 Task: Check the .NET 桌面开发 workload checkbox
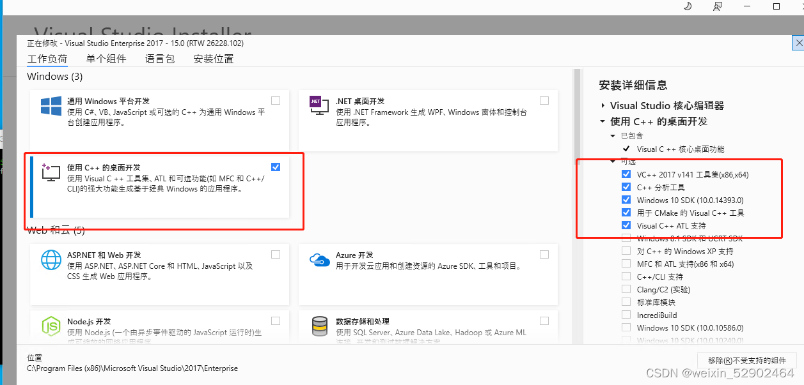click(x=544, y=100)
